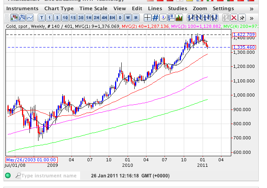Select the candlestick chart type icon

14,18
